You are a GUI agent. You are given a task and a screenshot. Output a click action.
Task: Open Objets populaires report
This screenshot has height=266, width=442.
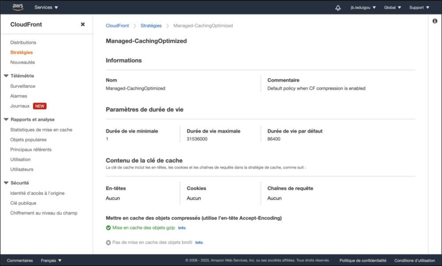click(28, 139)
